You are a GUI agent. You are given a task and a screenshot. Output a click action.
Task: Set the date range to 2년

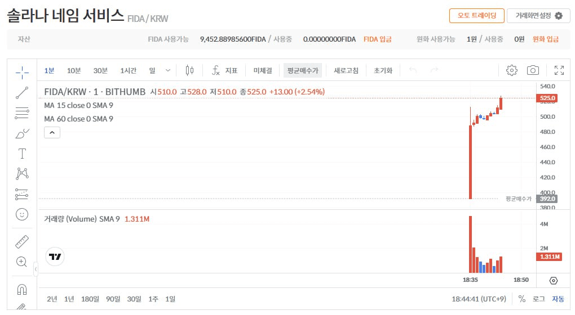point(52,299)
